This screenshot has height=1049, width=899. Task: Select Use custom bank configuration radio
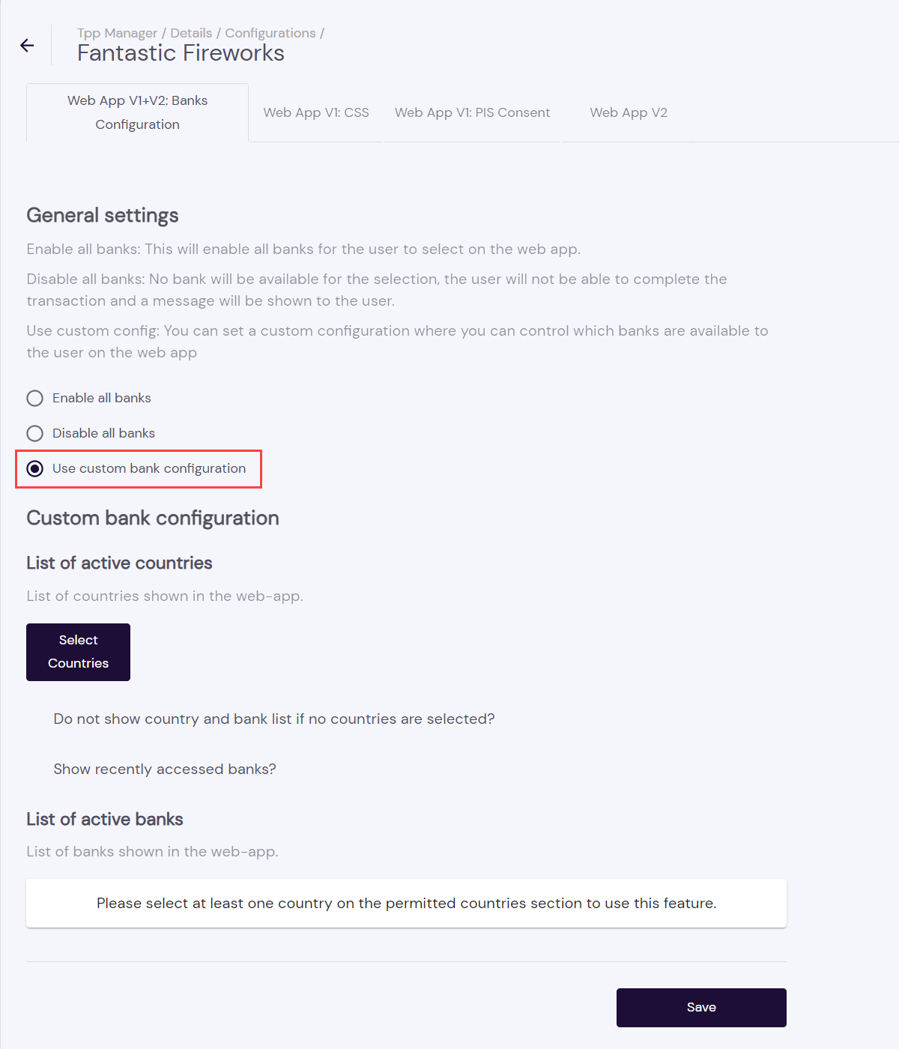(x=35, y=469)
